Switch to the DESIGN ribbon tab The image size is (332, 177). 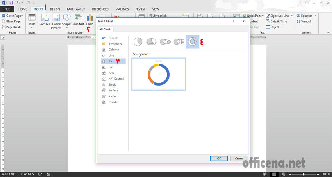point(55,9)
